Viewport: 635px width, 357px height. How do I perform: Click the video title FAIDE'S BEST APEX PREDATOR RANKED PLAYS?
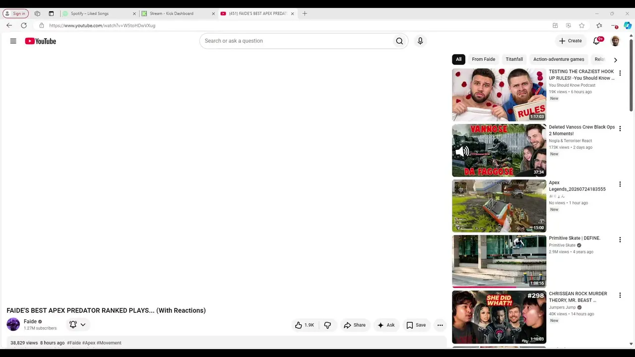point(106,311)
